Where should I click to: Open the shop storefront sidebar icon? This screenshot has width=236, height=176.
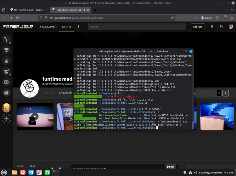6,50
